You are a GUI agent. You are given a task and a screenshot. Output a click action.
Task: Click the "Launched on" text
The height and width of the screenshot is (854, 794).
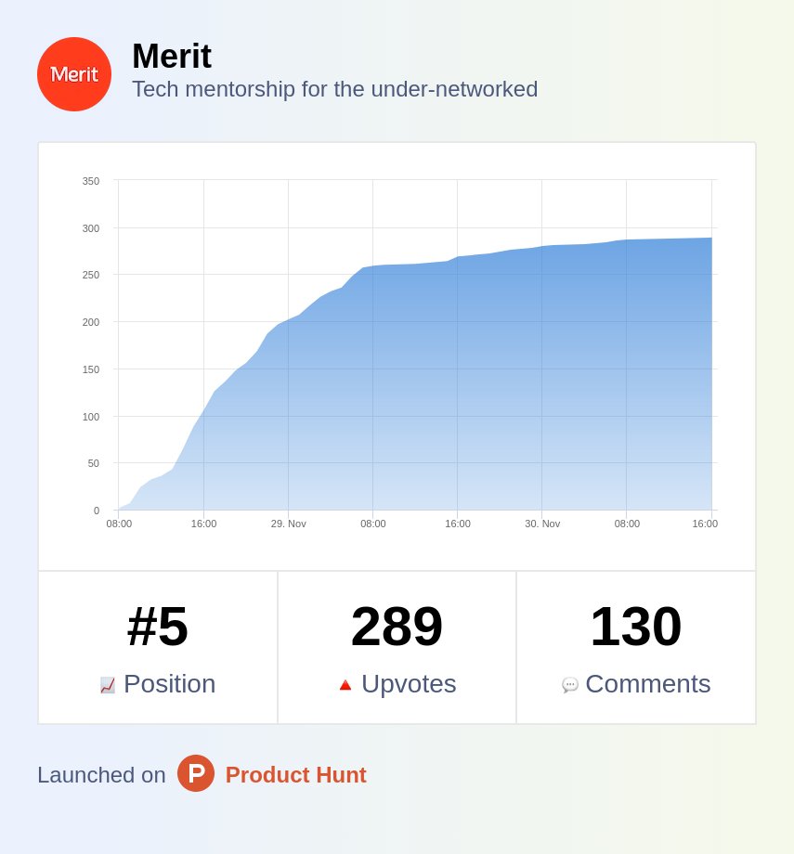coord(101,774)
